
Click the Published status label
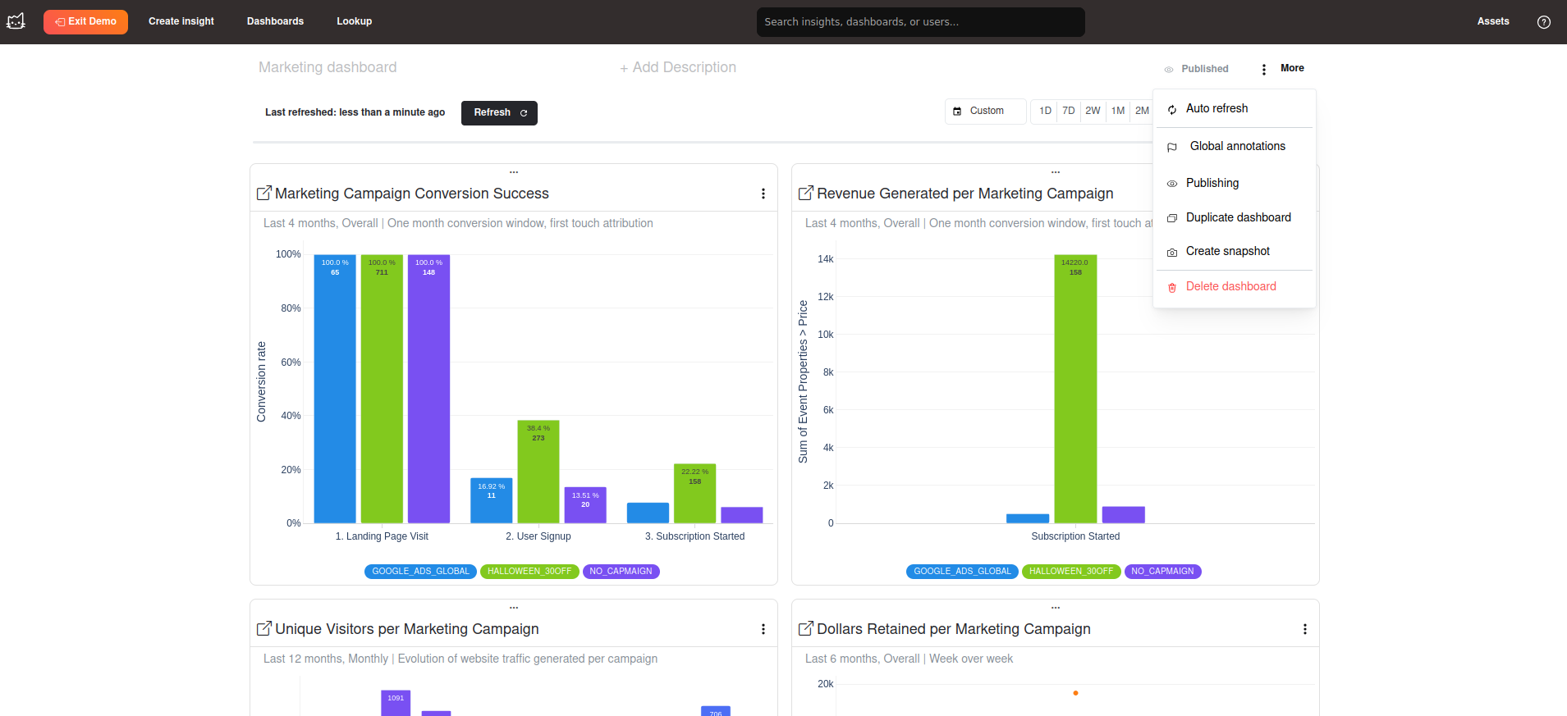(x=1205, y=69)
